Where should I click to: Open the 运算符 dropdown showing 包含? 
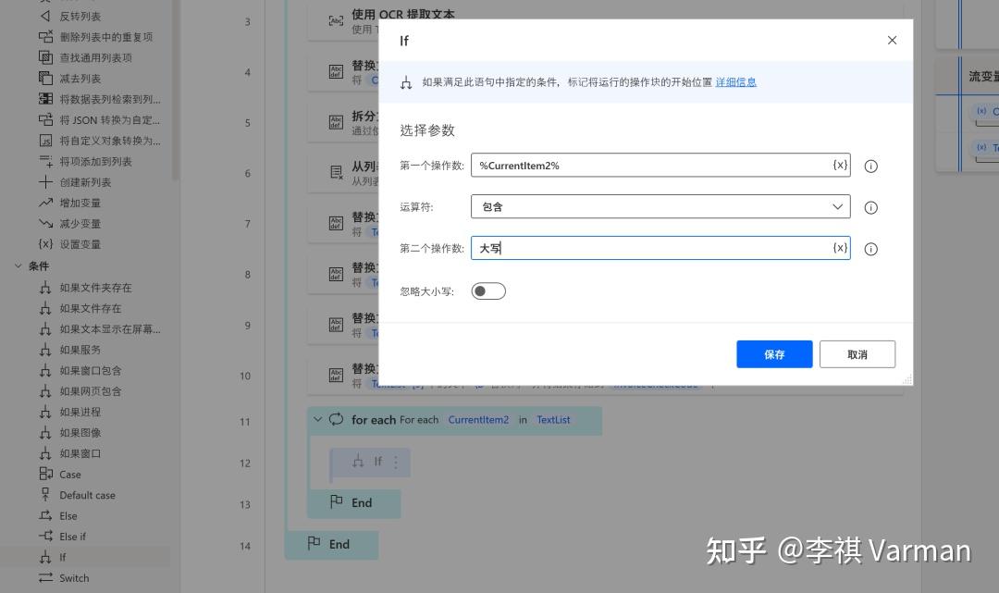pos(661,206)
